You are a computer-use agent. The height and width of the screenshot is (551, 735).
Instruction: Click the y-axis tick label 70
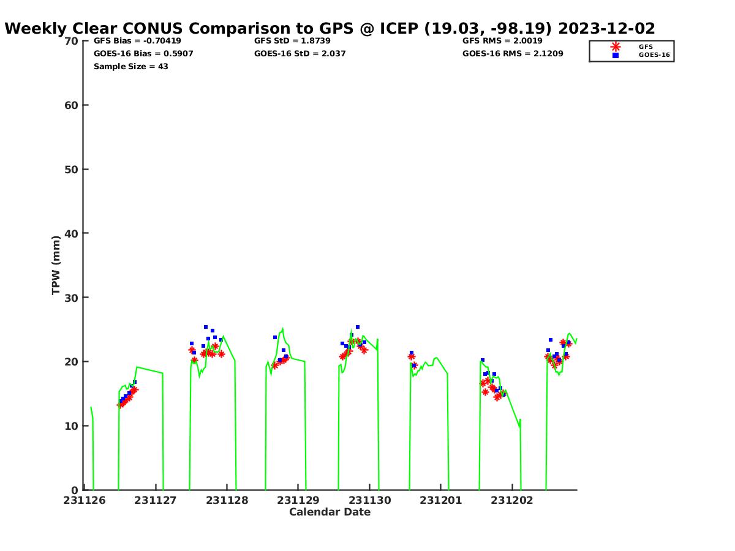(x=72, y=41)
